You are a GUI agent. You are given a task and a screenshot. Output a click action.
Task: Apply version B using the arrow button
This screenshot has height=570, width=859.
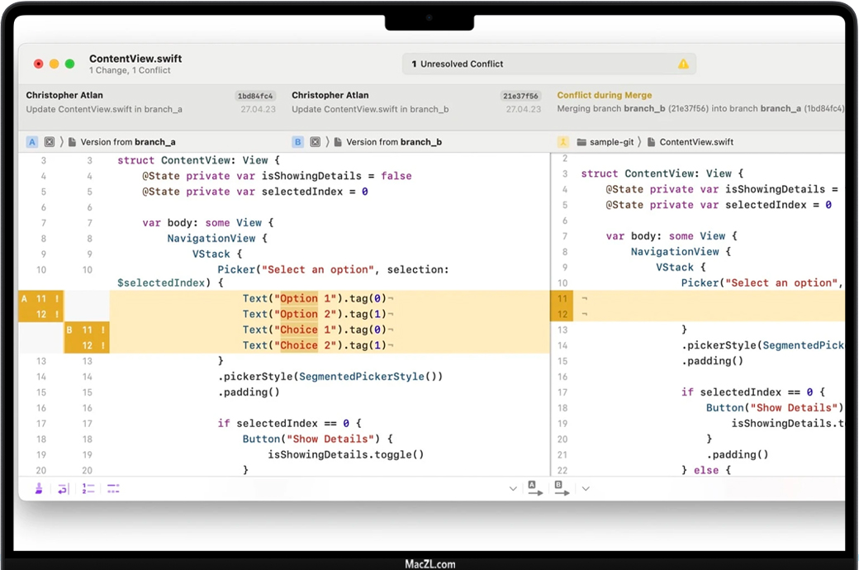pyautogui.click(x=562, y=488)
